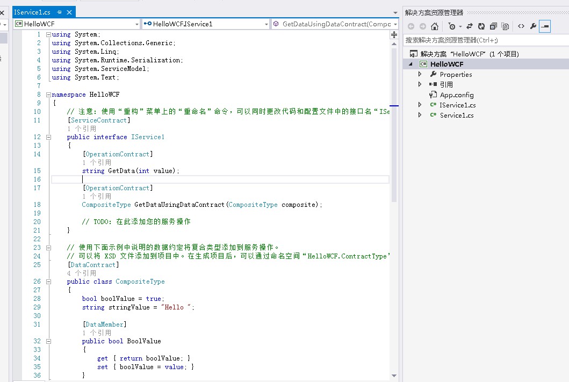Viewport: 569px width, 382px height.
Task: Collapse the BoolValue property at line 32
Action: click(x=48, y=341)
